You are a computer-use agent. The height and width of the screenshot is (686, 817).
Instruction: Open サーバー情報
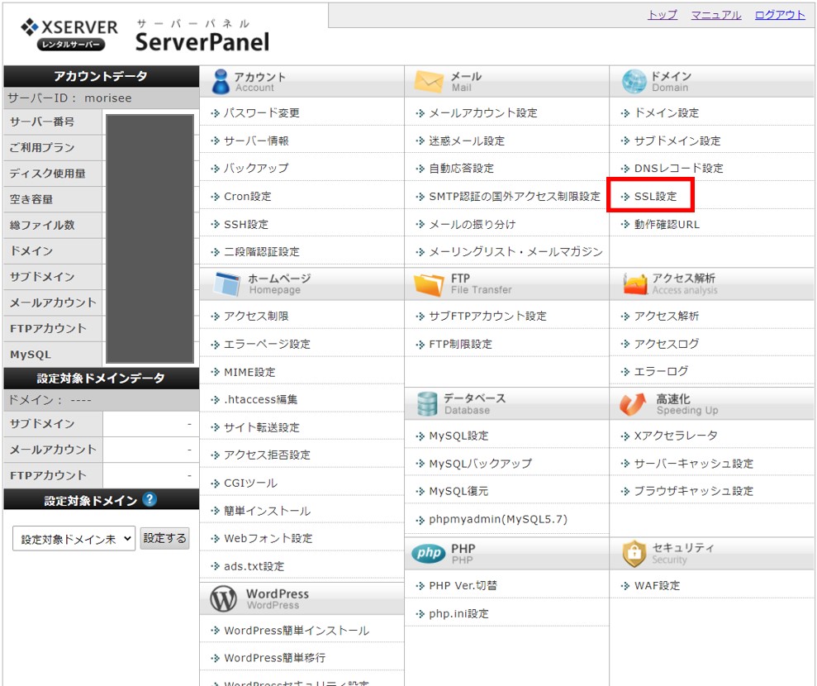click(x=256, y=141)
